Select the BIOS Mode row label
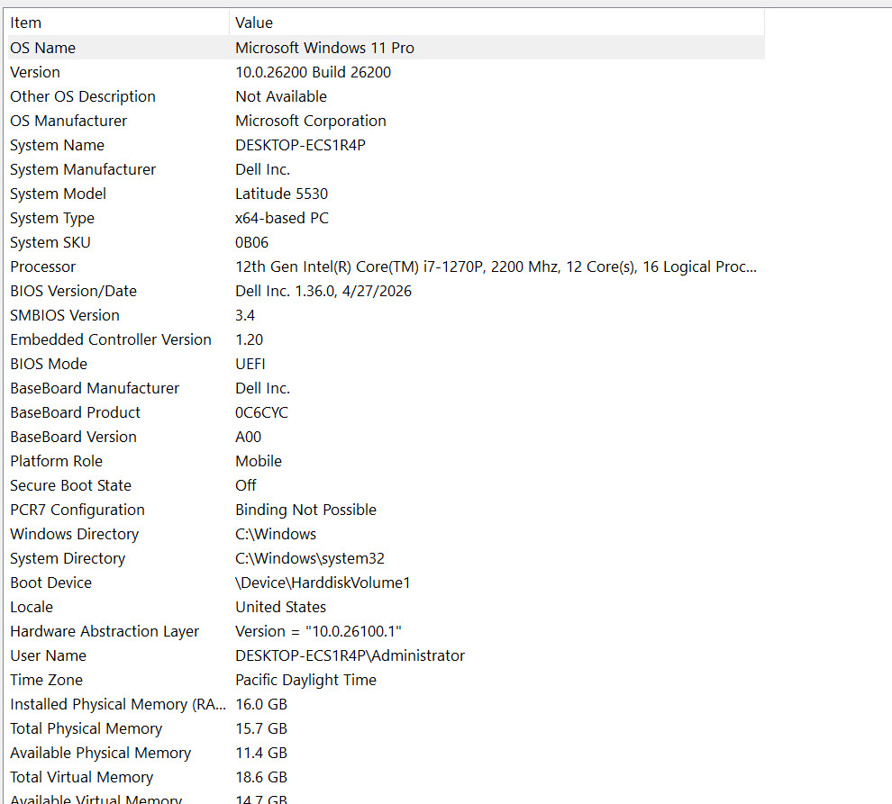 coord(49,364)
